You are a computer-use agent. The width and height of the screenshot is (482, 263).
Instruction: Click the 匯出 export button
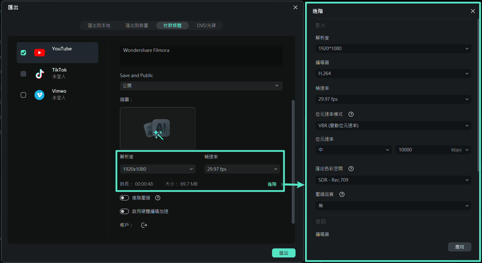284,253
